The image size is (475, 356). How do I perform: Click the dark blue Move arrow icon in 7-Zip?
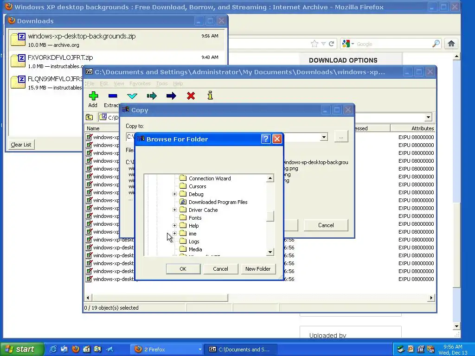pos(171,96)
